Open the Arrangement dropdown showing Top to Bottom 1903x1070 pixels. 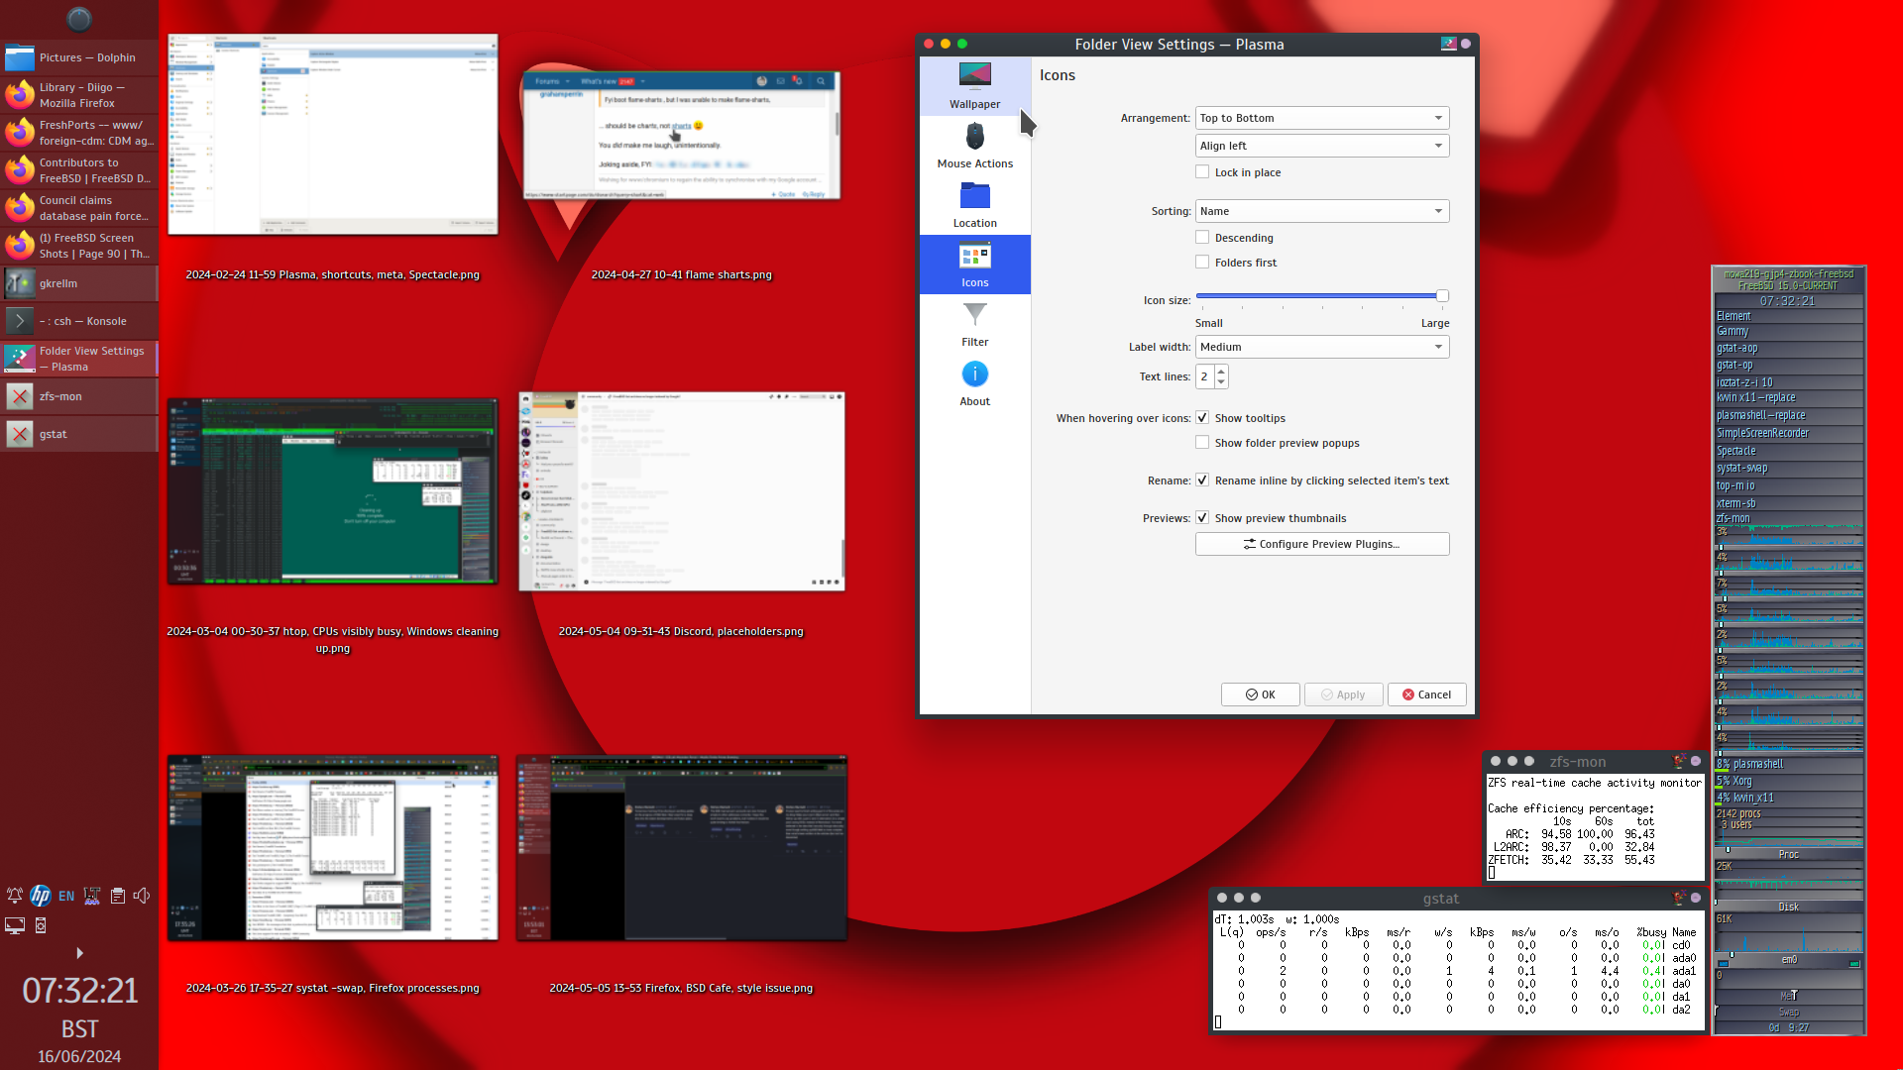pos(1322,118)
